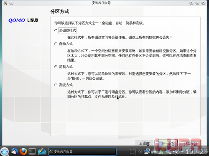Viewport: 209px width, 156px height.
Task: Select the 简易方式 radio option
Action: click(56, 67)
